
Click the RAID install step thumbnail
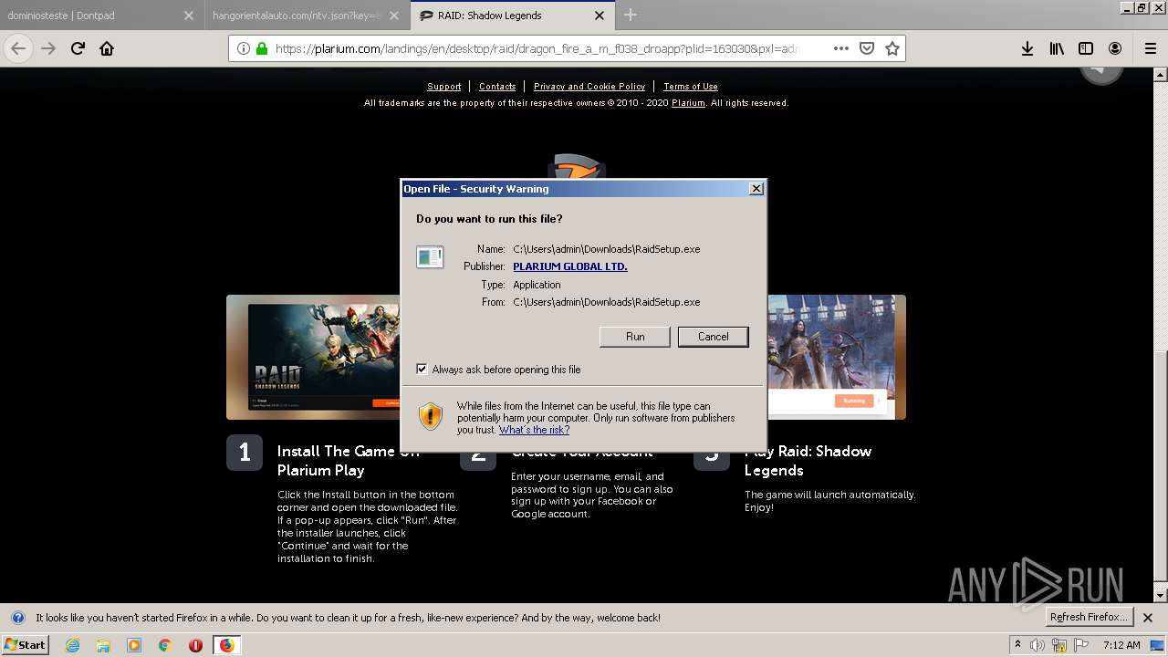(313, 357)
